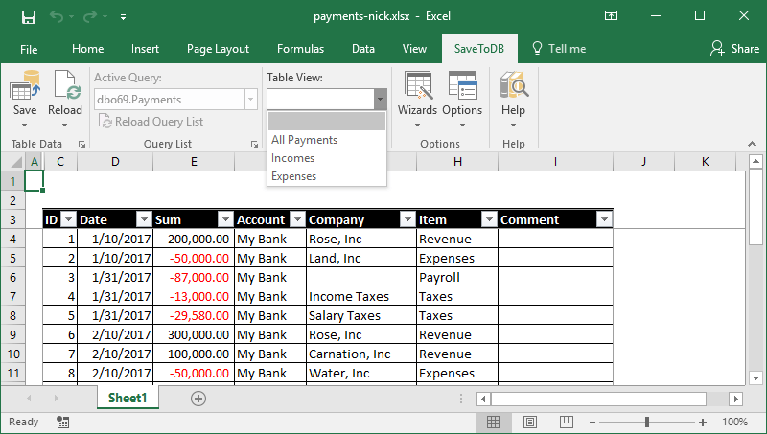
Task: Toggle the Table View dropdown arrow
Action: pos(380,100)
